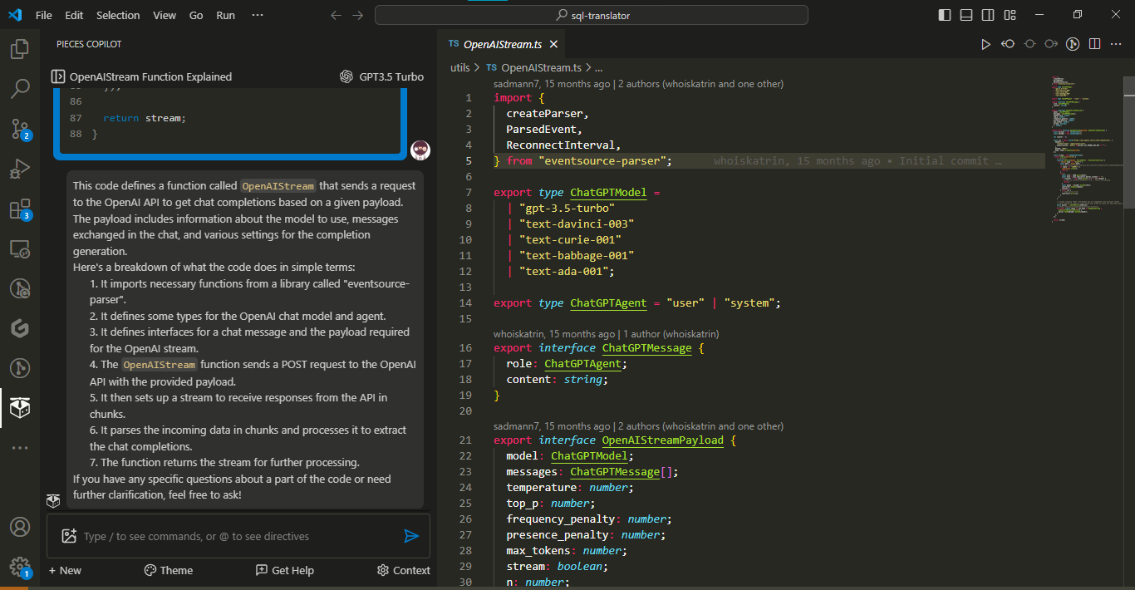
Task: Toggle the bottom panel visibility
Action: [x=966, y=15]
